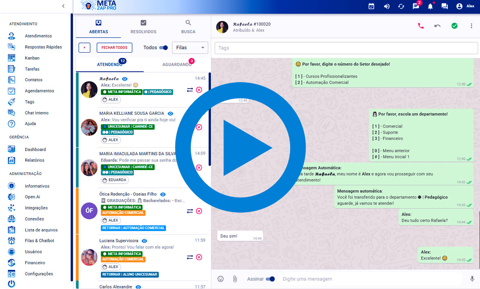Transfer the Luciana Supervisora ticket
480x289 pixels.
pos(190,257)
